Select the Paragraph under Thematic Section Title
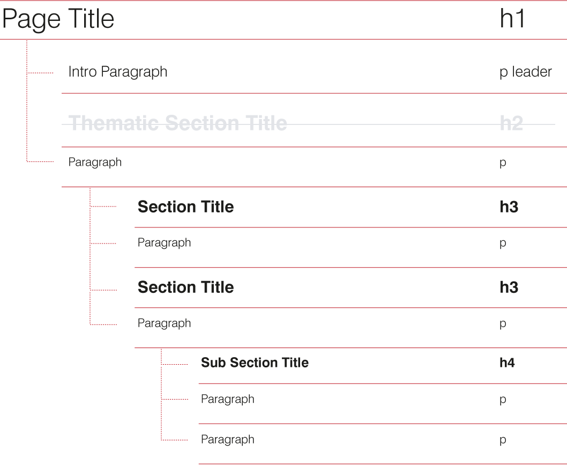567x465 pixels. pos(95,162)
